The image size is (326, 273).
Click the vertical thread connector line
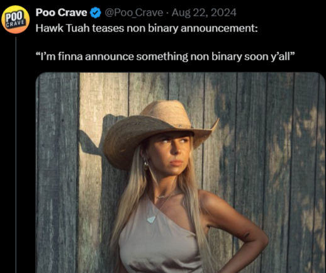tap(16, 155)
